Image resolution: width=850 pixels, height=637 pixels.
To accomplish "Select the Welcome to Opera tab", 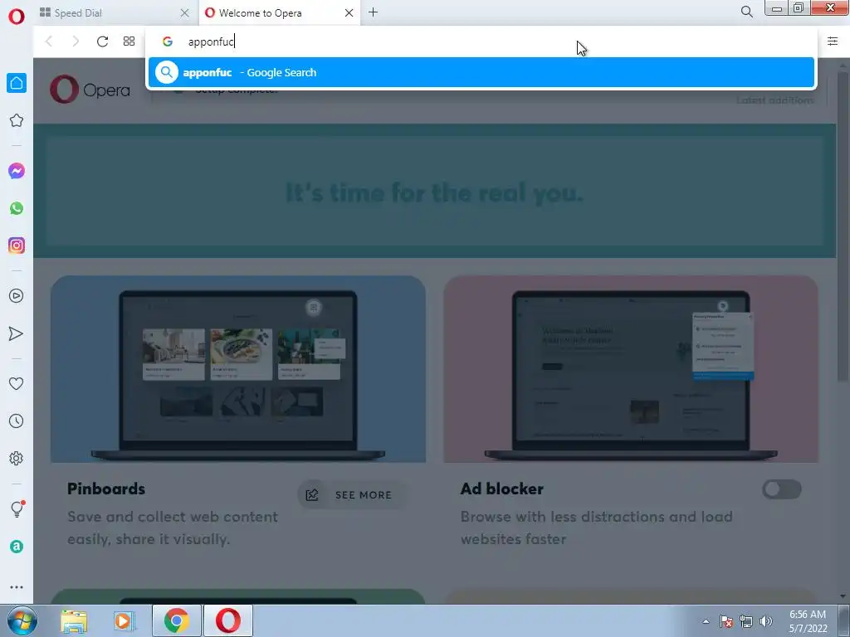I will tap(280, 13).
